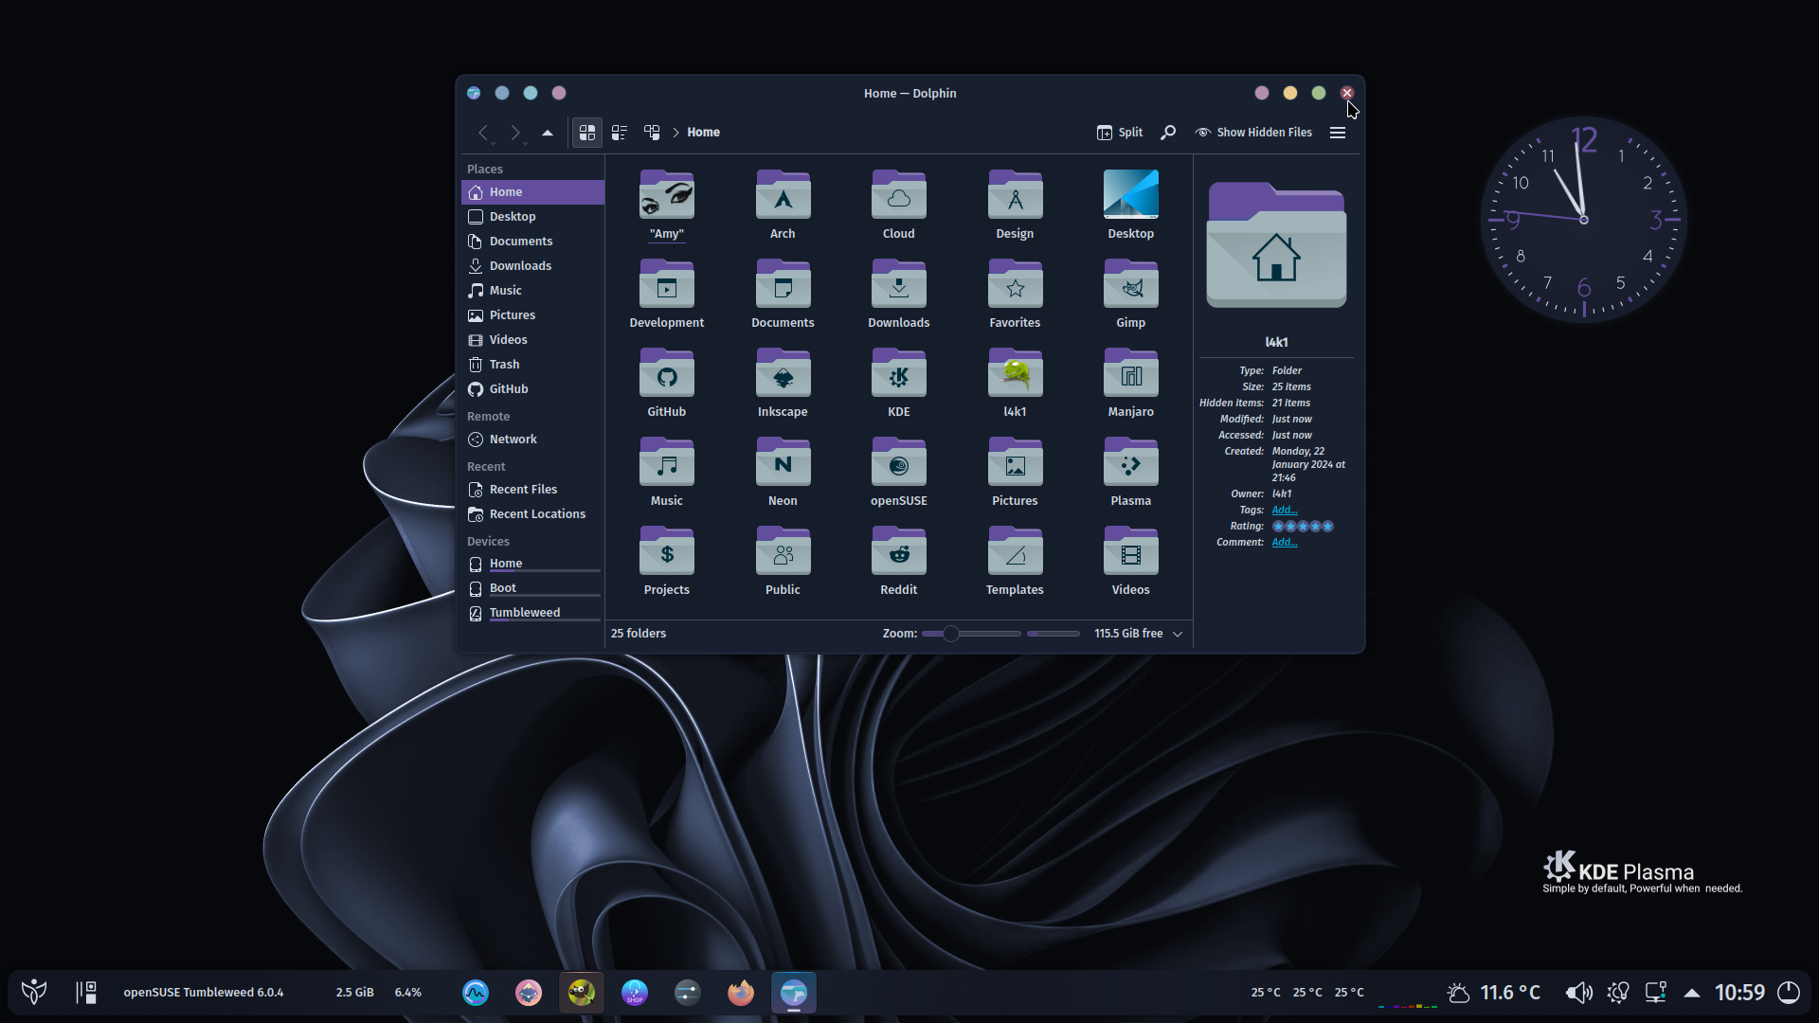Open the Projects folder

pyautogui.click(x=666, y=561)
